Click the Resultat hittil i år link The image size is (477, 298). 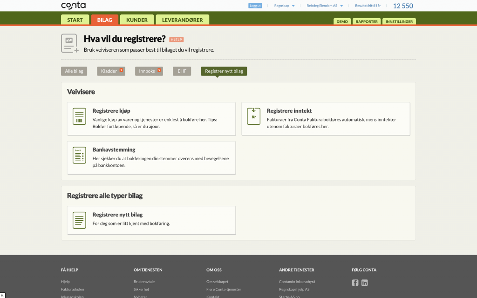click(x=368, y=6)
